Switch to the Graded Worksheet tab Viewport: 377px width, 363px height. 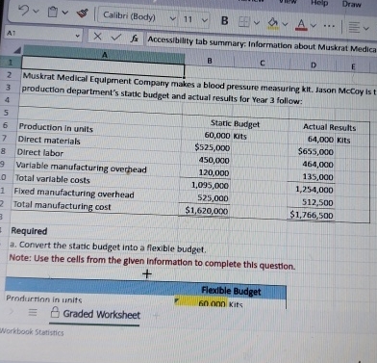(x=95, y=314)
